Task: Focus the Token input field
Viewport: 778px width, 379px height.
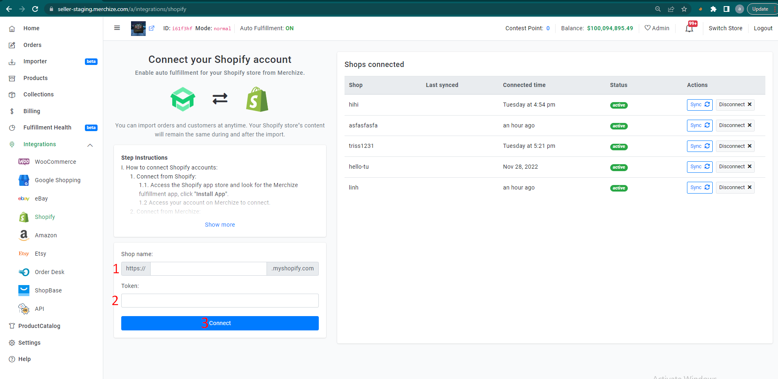Action: click(x=220, y=301)
